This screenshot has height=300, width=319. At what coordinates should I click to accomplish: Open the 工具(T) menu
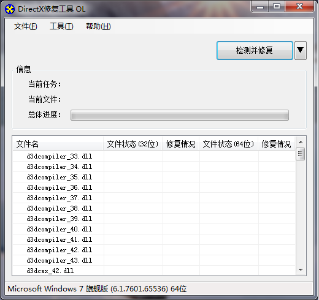click(61, 26)
